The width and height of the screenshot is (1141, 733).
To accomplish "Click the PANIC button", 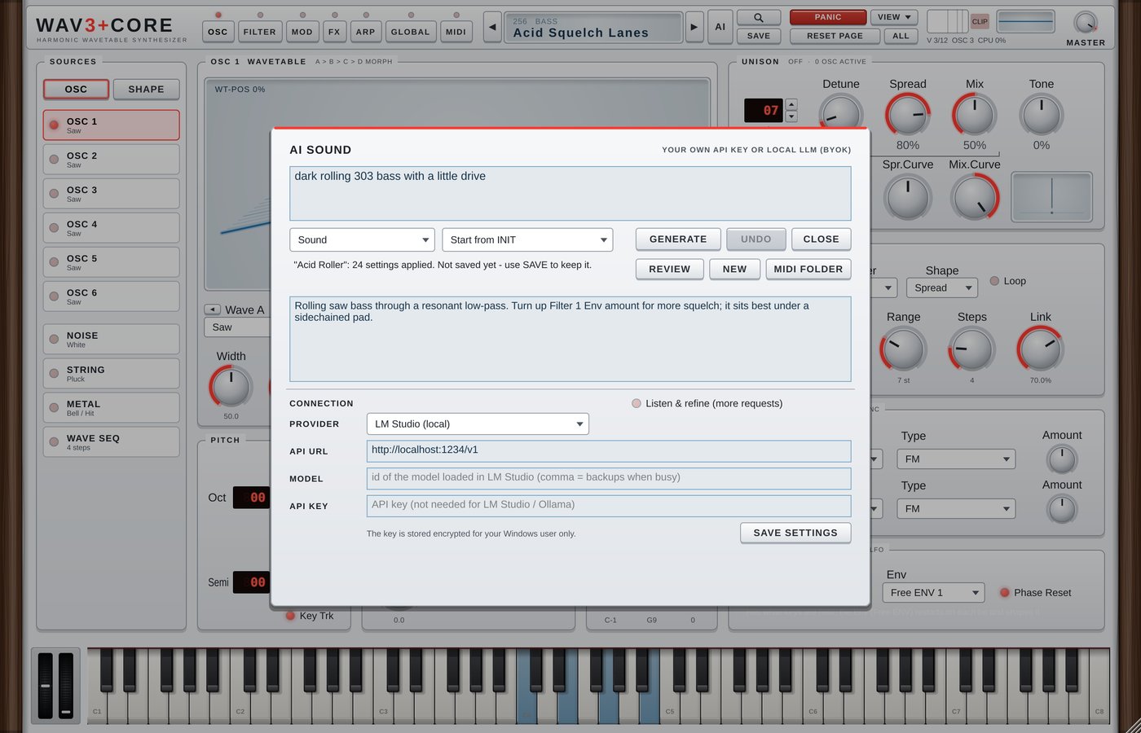I will [x=828, y=17].
